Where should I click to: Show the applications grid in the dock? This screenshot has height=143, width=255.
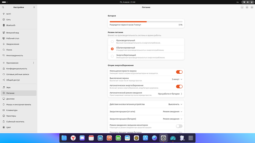click(x=191, y=138)
